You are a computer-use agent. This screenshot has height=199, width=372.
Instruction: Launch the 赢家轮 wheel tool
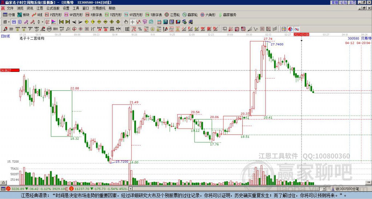[x=190, y=15]
